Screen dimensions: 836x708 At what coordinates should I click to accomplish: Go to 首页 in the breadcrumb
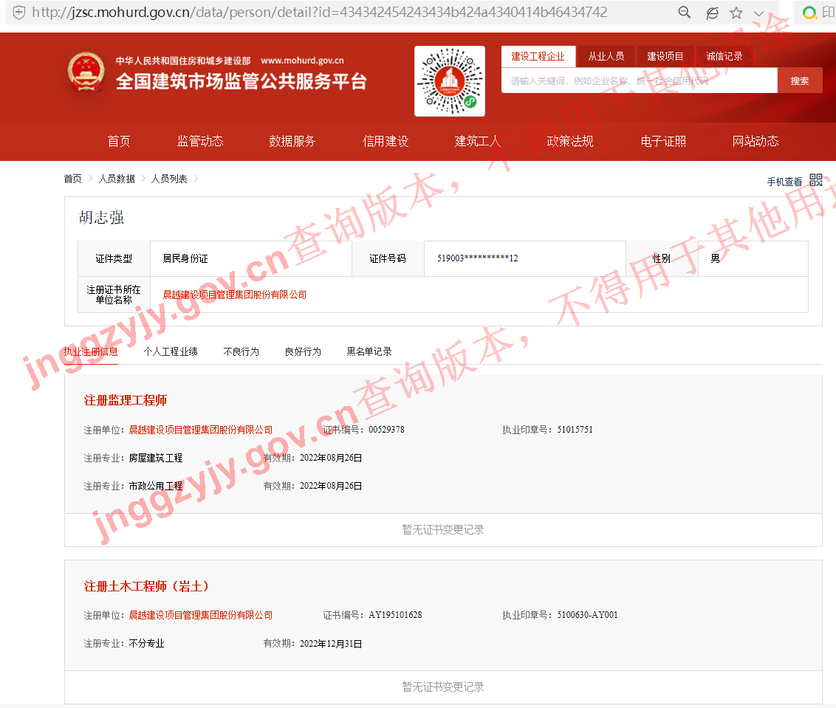[72, 179]
